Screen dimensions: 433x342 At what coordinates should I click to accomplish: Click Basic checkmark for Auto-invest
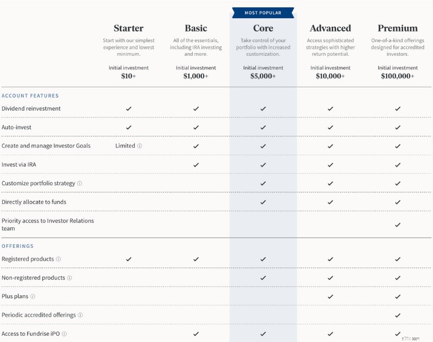(196, 128)
